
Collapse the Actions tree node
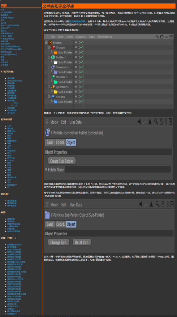tap(49, 97)
